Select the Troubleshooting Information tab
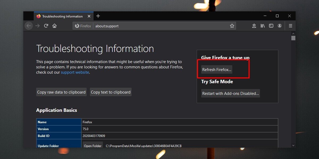Image resolution: width=319 pixels, height=159 pixels. pos(61,16)
